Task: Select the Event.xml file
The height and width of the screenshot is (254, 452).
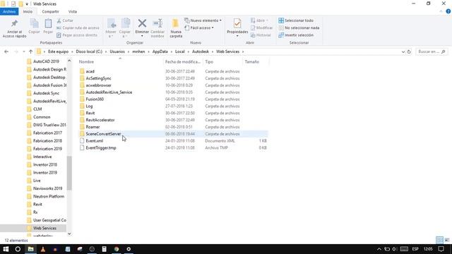Action: 94,141
